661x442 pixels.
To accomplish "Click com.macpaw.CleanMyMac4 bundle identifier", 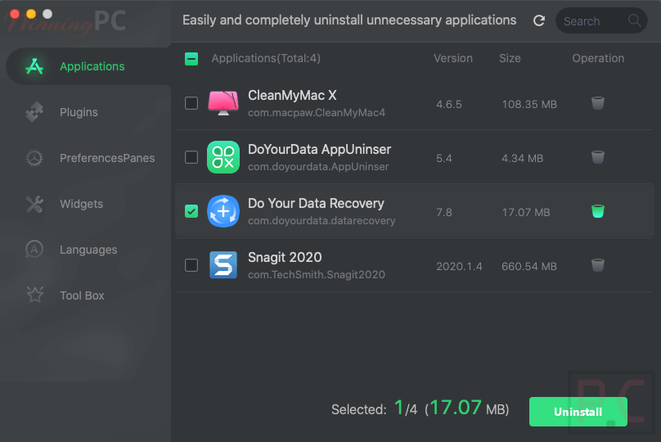I will (x=317, y=113).
